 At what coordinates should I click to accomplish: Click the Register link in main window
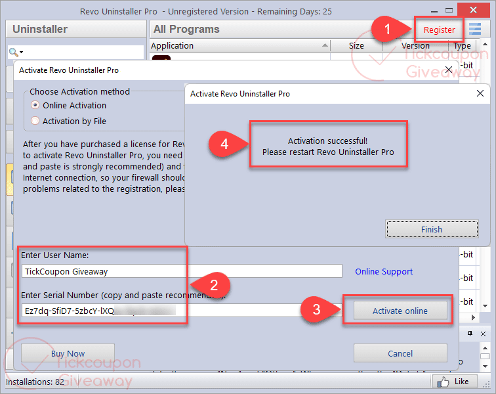click(439, 30)
